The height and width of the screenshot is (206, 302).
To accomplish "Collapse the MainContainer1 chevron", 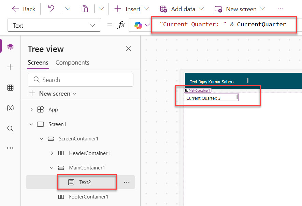I will pyautogui.click(x=52, y=168).
